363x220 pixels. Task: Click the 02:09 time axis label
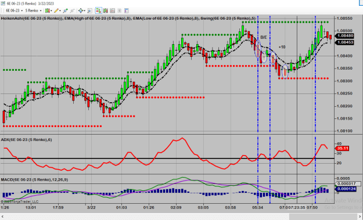pos(176,207)
